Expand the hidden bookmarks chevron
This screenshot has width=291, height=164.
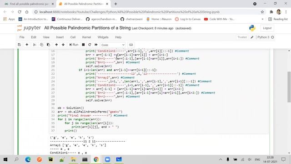tap(262, 19)
